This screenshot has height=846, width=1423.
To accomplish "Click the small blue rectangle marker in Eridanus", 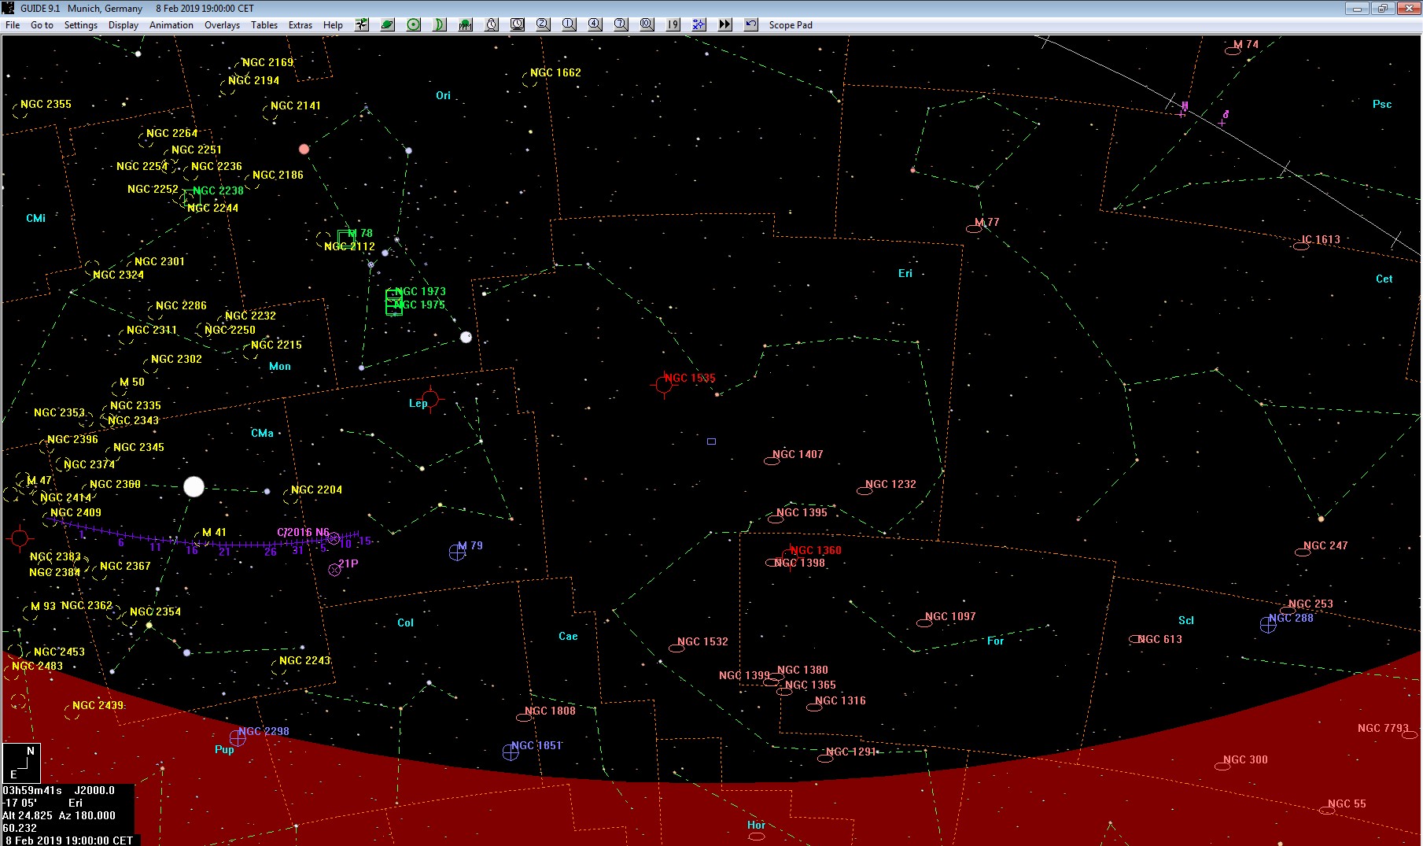I will pyautogui.click(x=711, y=441).
